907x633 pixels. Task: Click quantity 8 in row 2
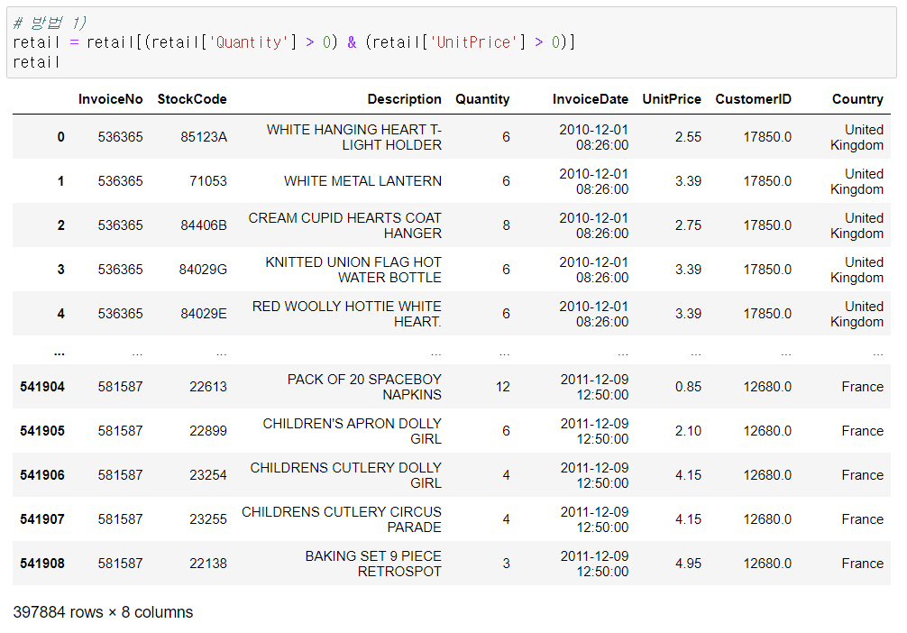click(x=506, y=225)
